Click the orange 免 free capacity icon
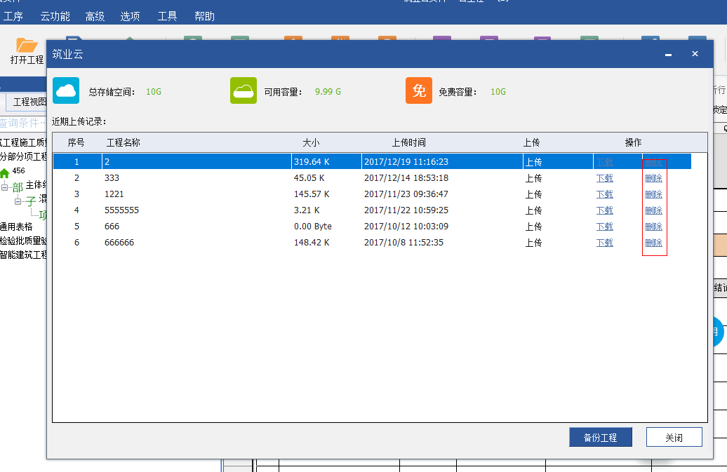The image size is (727, 472). point(419,90)
